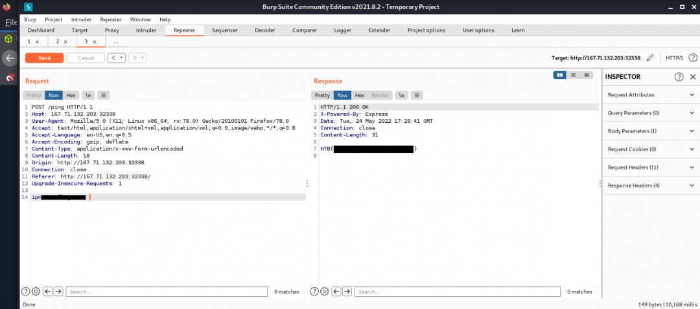Switch to the Sequencer tab

[224, 30]
